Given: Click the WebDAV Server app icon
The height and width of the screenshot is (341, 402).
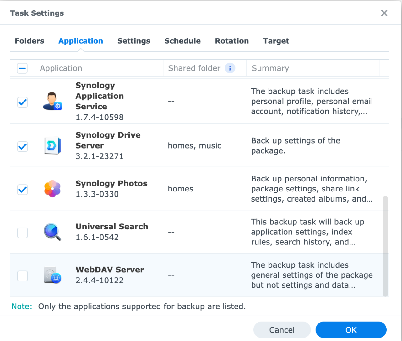Looking at the screenshot, I should click(x=52, y=275).
